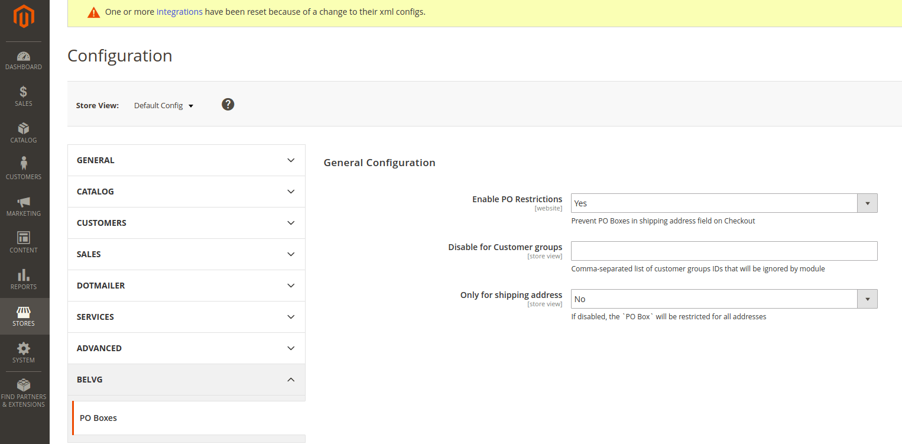Expand the DOTMAILER configuration section
This screenshot has height=444, width=902.
pos(186,286)
